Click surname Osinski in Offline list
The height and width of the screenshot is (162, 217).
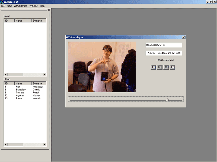pyautogui.click(x=37, y=90)
